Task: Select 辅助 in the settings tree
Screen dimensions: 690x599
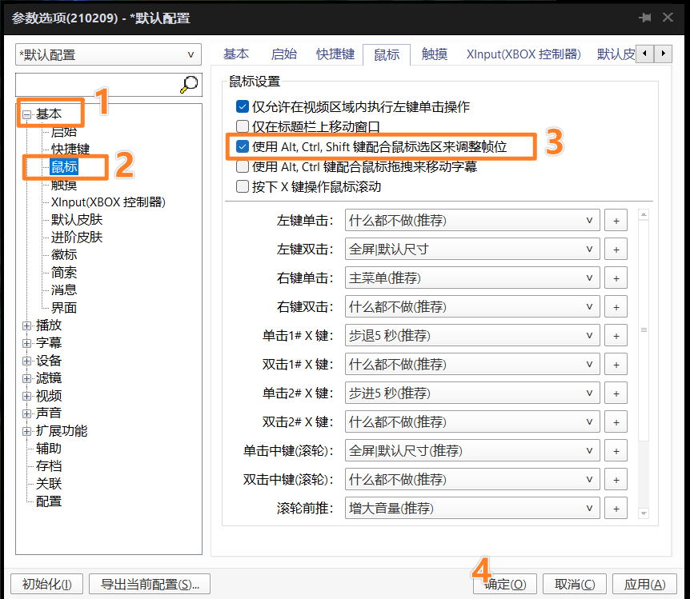Action: [x=48, y=449]
